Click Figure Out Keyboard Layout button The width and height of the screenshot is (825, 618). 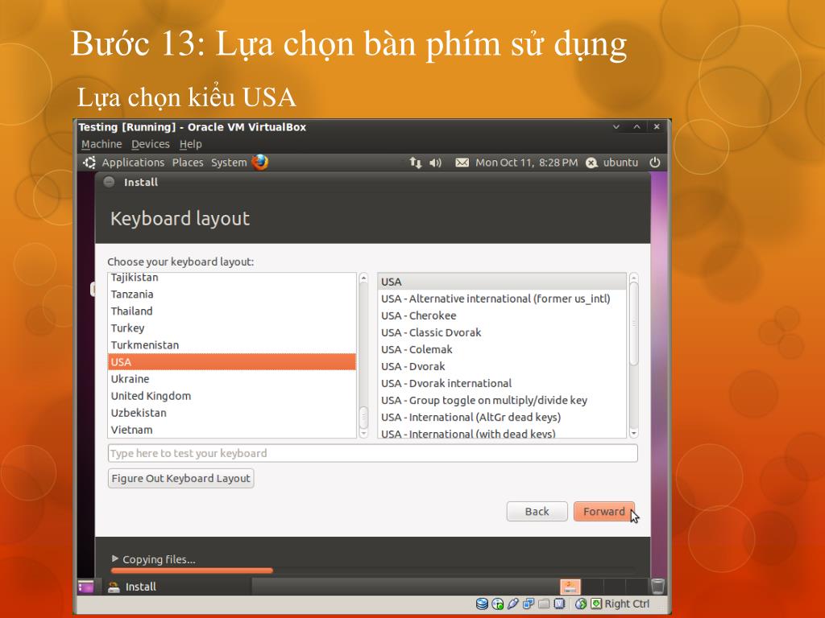pyautogui.click(x=181, y=478)
